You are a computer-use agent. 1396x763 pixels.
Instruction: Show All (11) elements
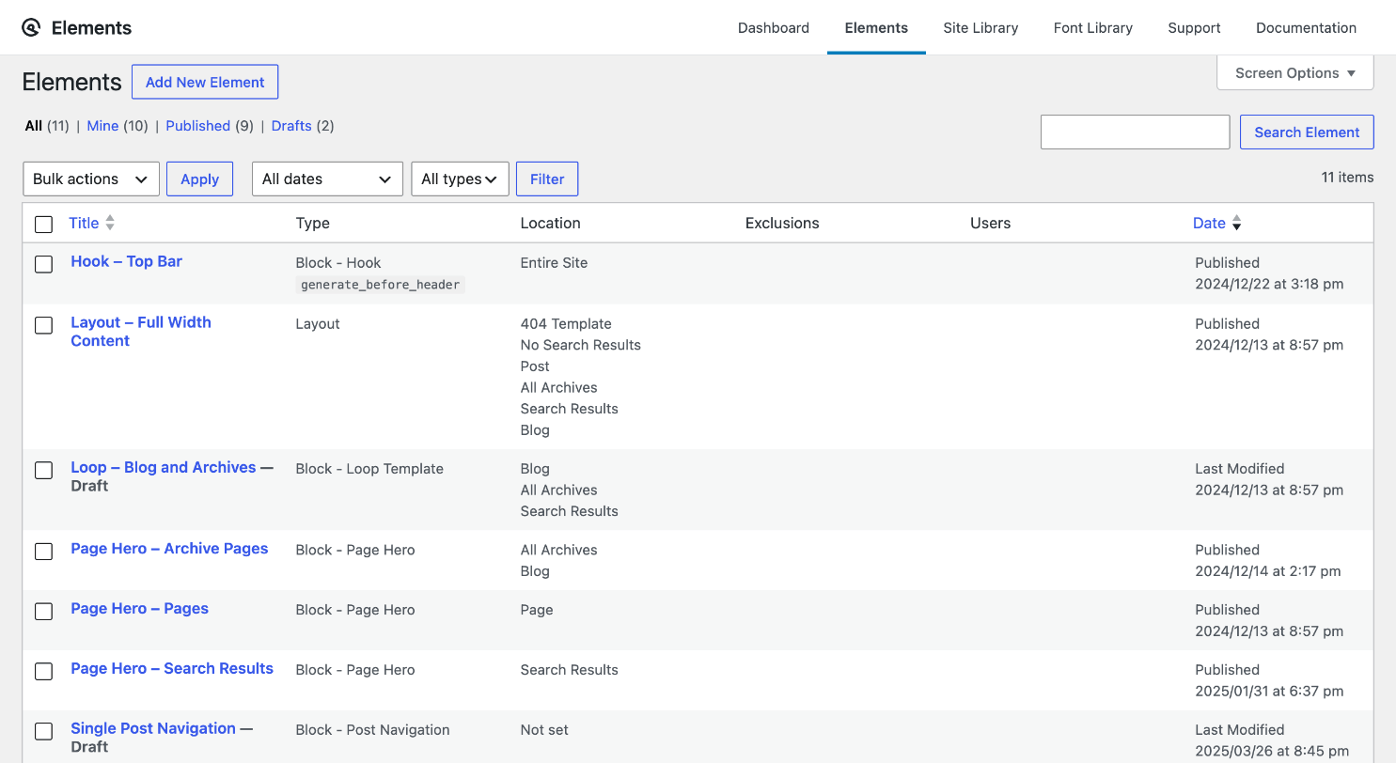47,126
